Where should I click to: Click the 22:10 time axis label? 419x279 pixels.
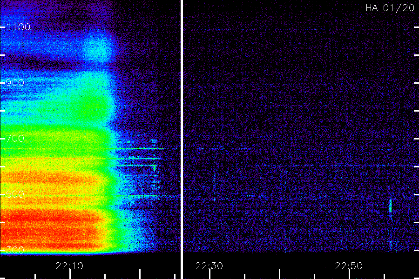[69, 266]
